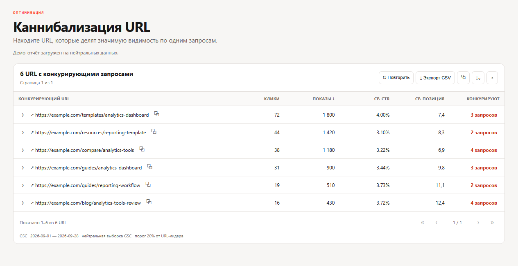Go to the next page with ›

click(478, 223)
